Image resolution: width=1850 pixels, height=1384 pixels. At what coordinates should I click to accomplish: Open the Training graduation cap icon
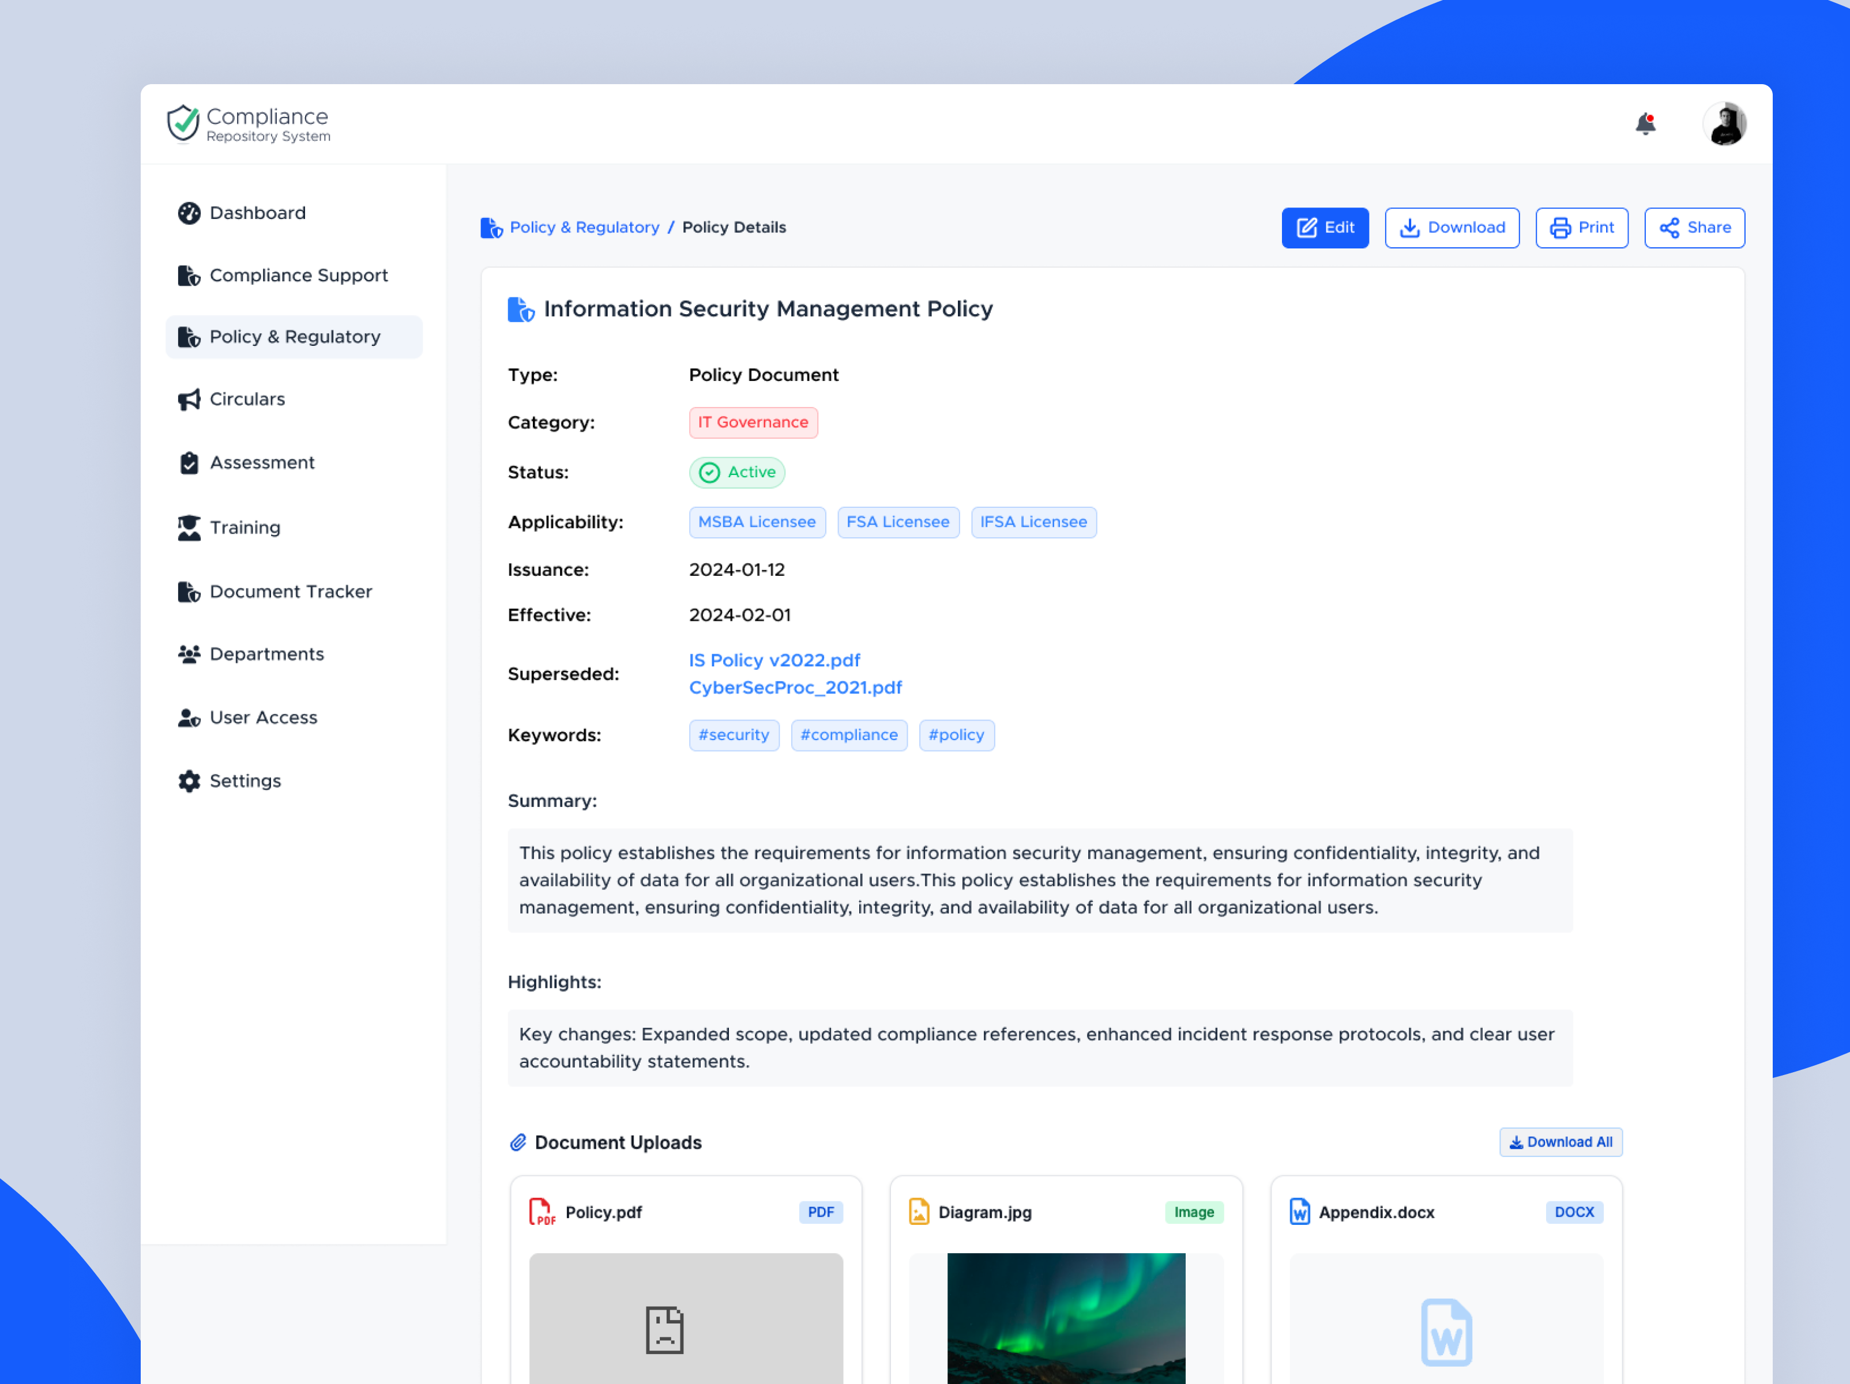tap(189, 527)
